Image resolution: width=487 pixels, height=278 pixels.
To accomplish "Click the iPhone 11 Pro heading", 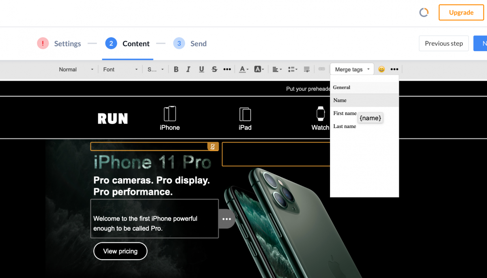I will coord(153,163).
